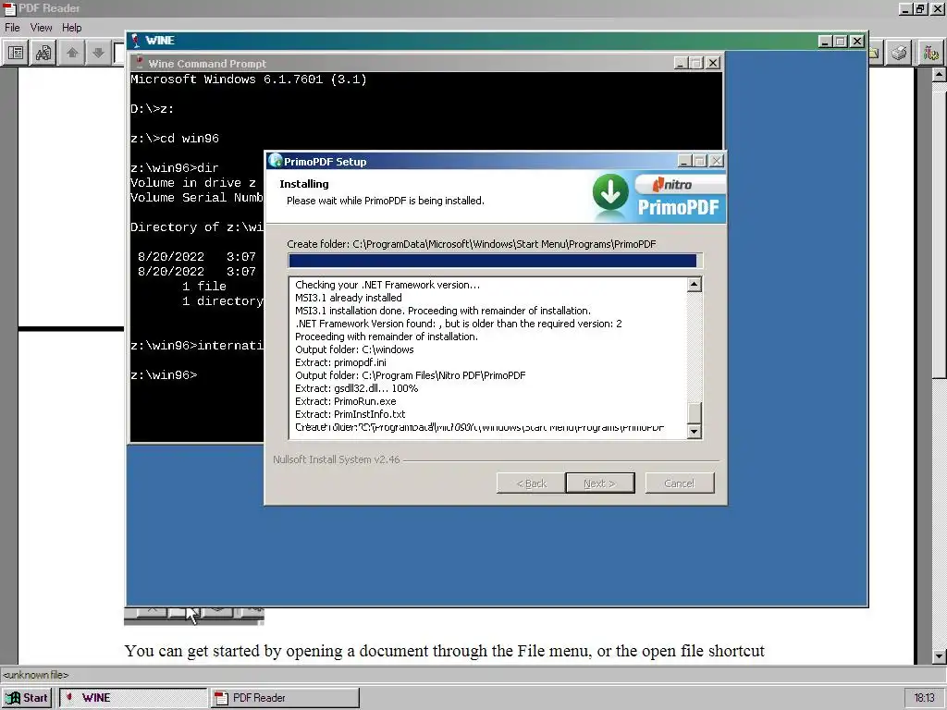Click the nitro logo badge in installer

click(x=680, y=184)
